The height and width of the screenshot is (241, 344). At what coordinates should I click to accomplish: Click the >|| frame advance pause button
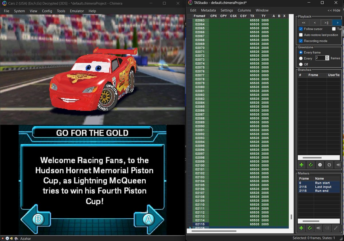click(326, 23)
